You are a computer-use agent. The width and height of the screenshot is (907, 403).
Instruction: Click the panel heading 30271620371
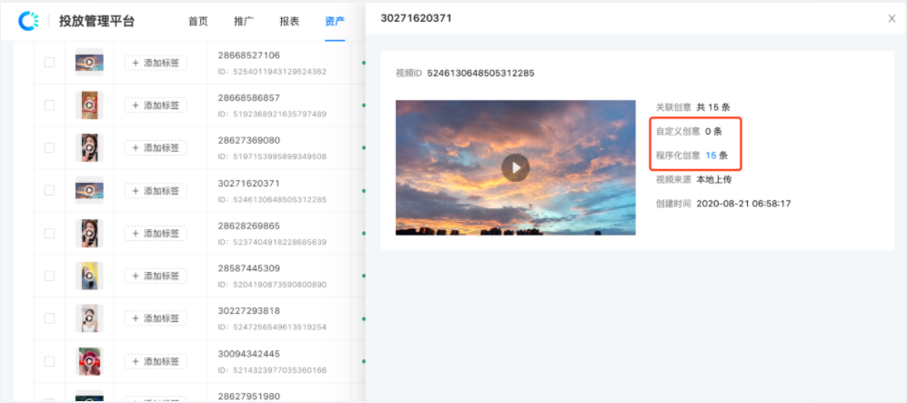(x=416, y=18)
